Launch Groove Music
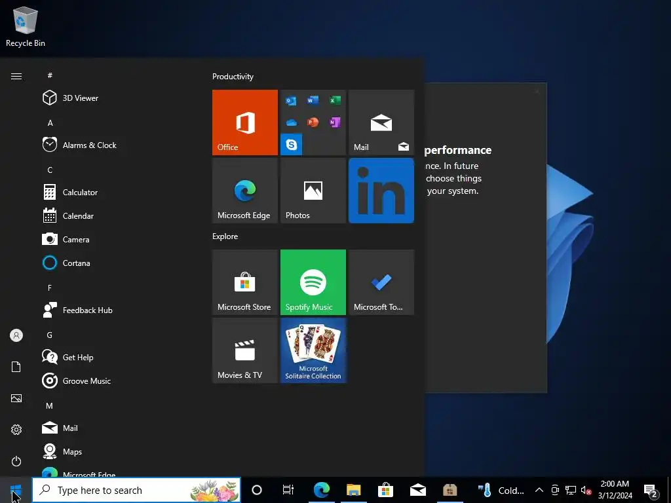Viewport: 671px width, 503px height. [x=115, y=381]
